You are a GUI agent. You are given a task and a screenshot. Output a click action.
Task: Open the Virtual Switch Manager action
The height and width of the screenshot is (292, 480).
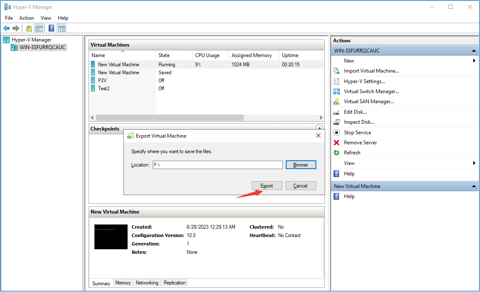[371, 91]
